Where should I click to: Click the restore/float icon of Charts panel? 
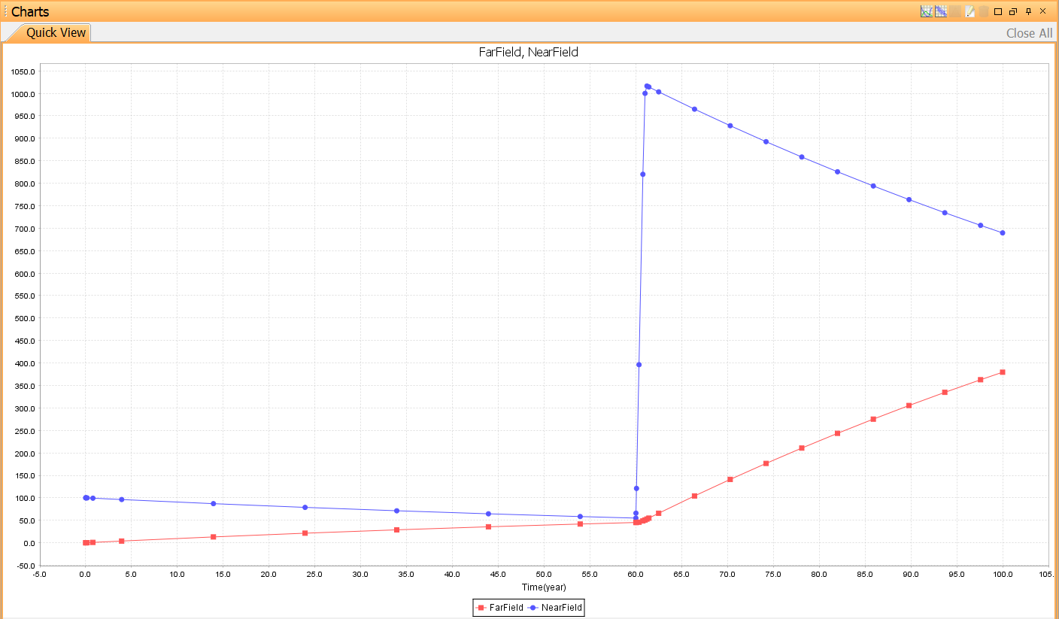(x=1013, y=11)
